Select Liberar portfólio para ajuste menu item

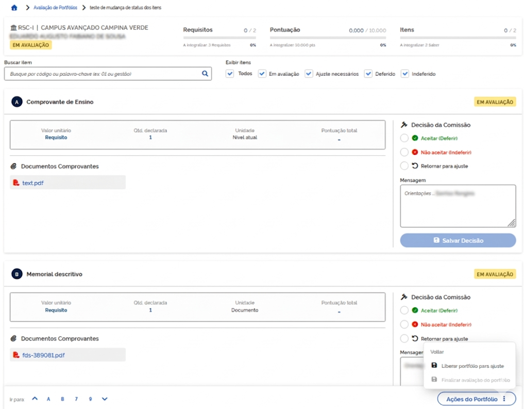tap(472, 366)
